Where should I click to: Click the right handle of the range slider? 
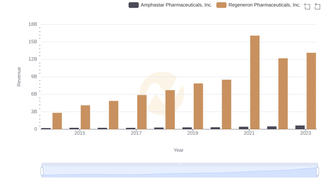(x=318, y=172)
